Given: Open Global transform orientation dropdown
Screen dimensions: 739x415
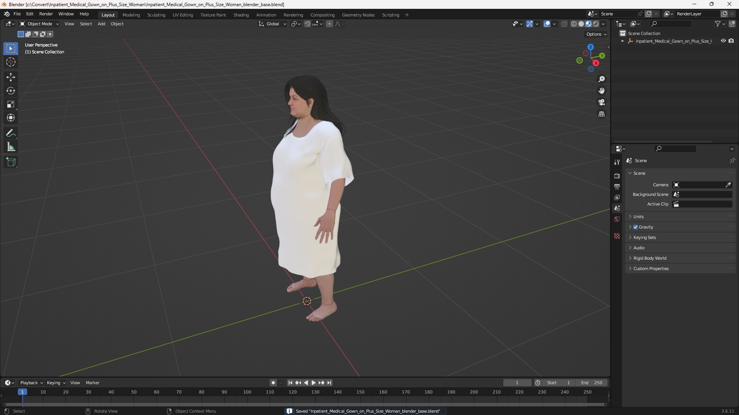Looking at the screenshot, I should coord(272,24).
